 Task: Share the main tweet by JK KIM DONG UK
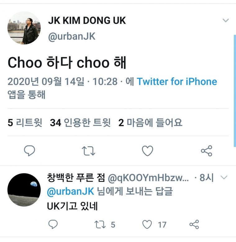[x=207, y=151]
